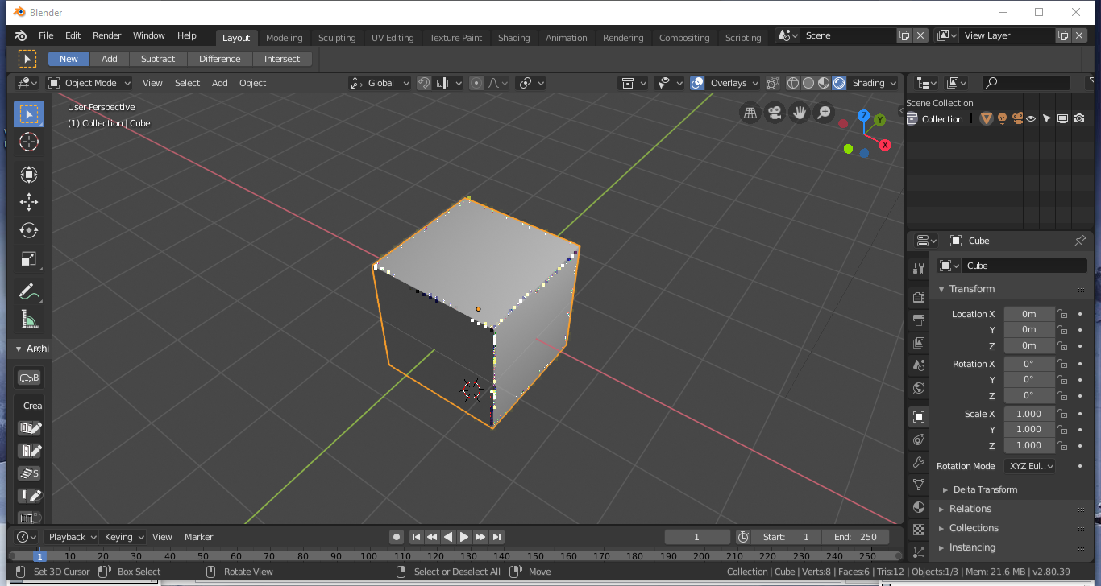Click the Z axis on navigation gizmo

coord(864,116)
